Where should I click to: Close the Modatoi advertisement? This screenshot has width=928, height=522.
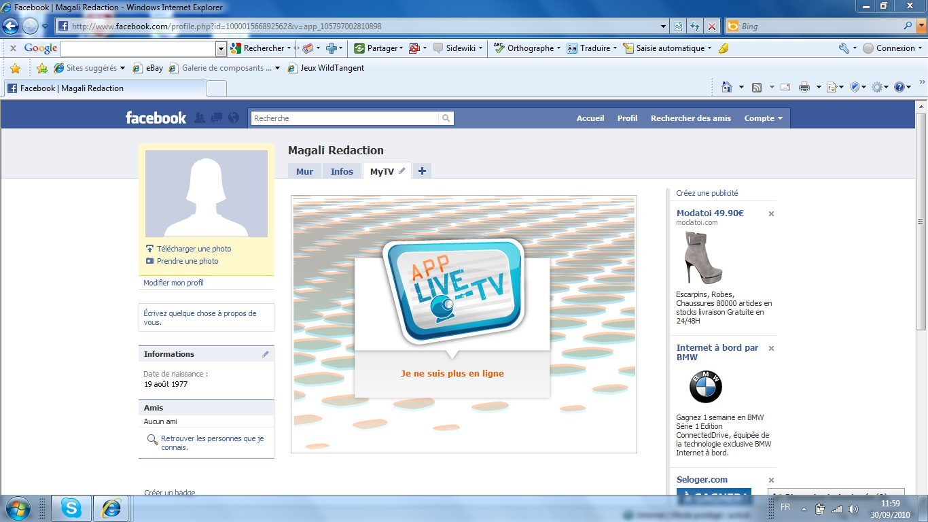pyautogui.click(x=771, y=213)
